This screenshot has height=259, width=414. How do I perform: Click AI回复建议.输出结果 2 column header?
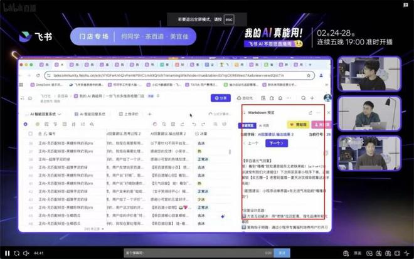(168, 134)
